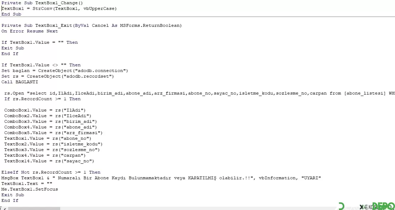Click the TextBox14.Value = rs("sayac_no") line
The image size is (395, 210).
(49, 161)
